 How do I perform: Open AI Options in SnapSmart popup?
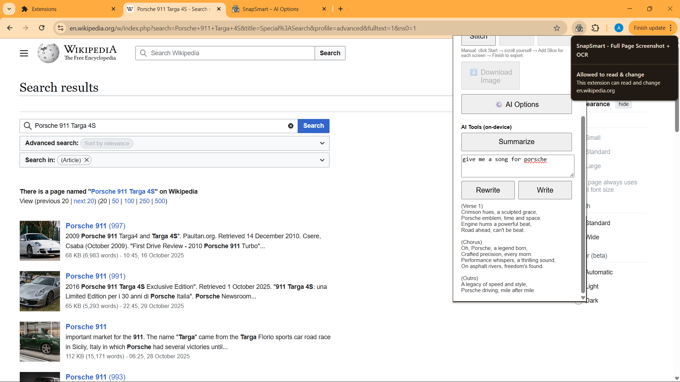[516, 104]
